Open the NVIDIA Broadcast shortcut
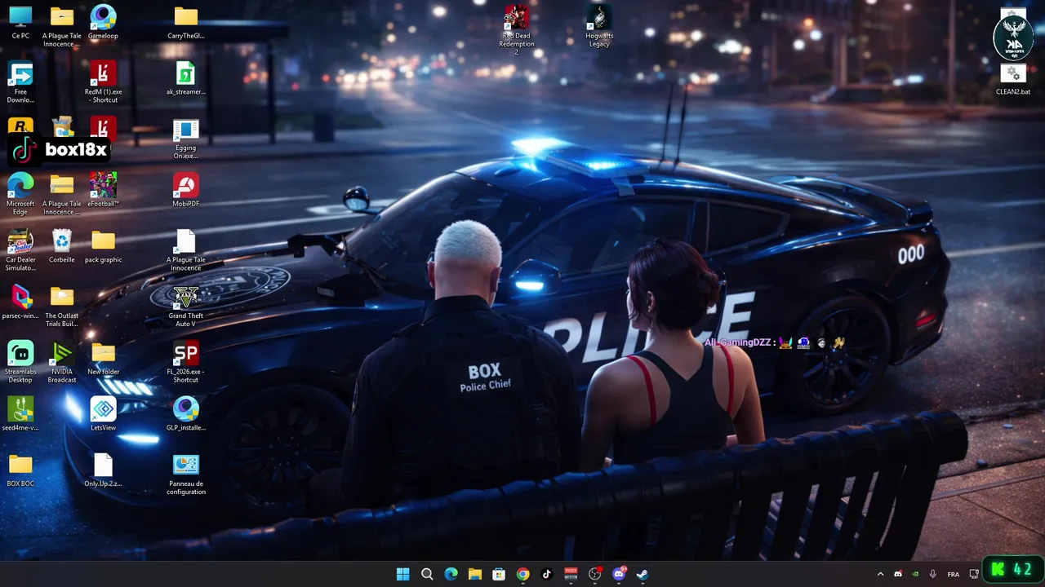 coord(61,363)
